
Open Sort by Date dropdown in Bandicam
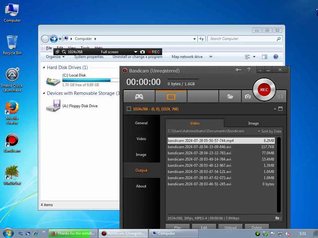coord(270,131)
